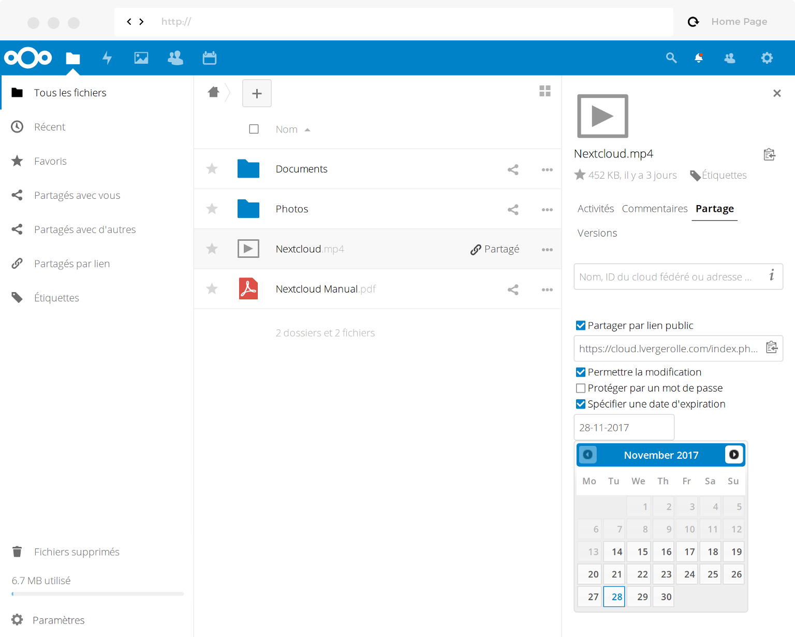This screenshot has width=795, height=637.
Task: Open the plus new-file dropdown
Action: 257,94
